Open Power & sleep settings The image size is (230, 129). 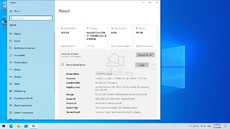pos(20,62)
